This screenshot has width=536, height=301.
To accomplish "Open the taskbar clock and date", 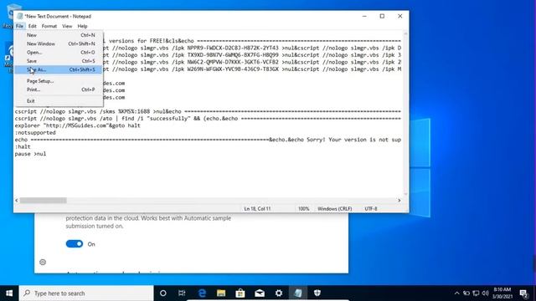I will 502,293.
